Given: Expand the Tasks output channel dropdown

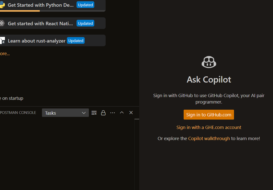Looking at the screenshot, I should tap(65, 113).
